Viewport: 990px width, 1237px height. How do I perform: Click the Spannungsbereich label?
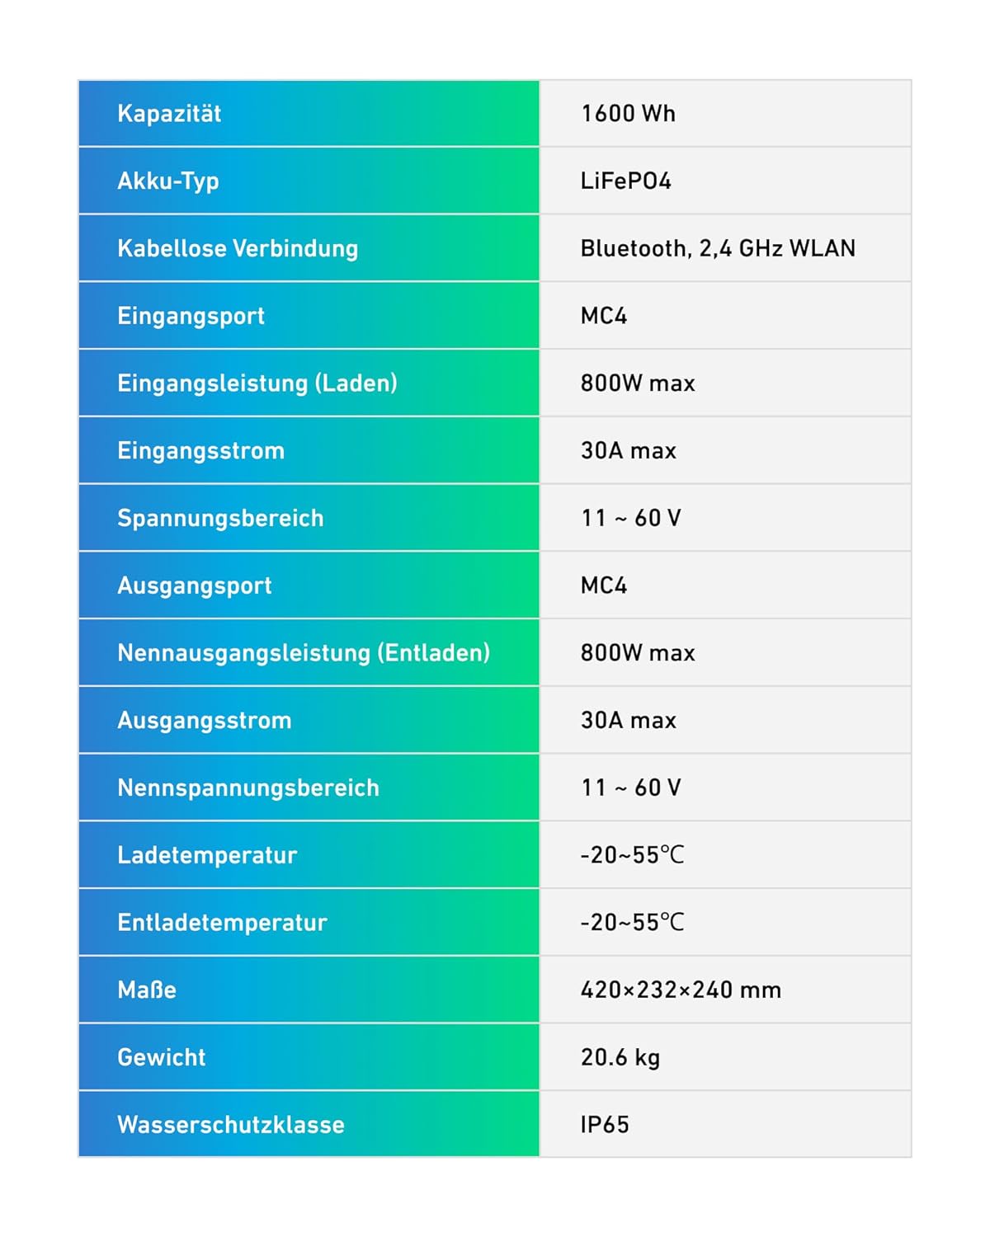coord(220,519)
